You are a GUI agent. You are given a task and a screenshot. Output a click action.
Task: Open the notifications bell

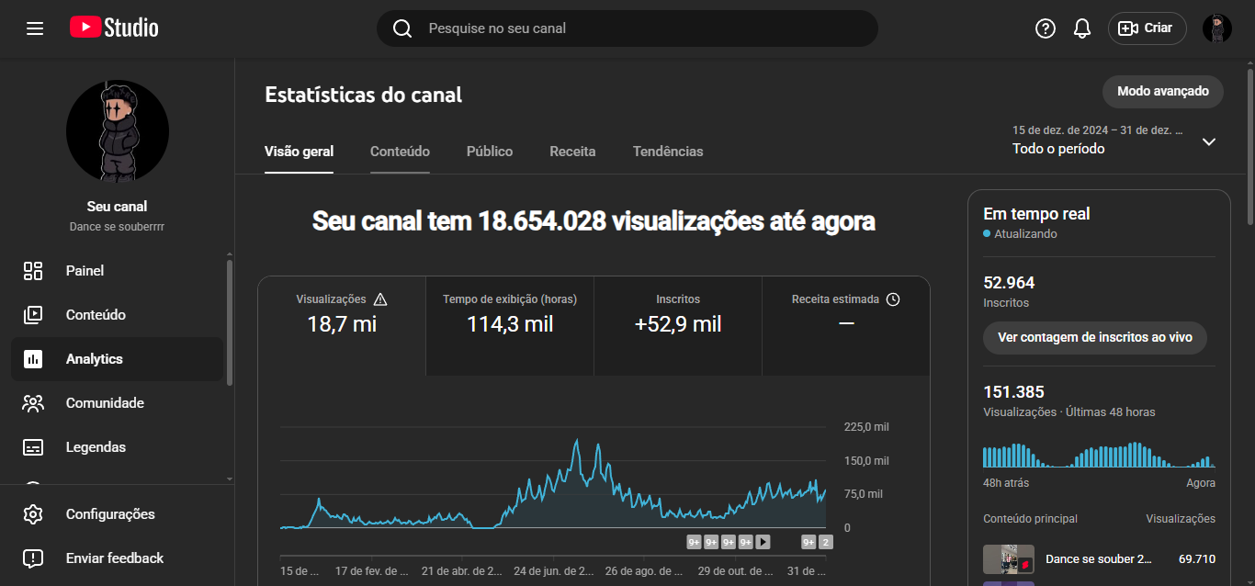click(1082, 28)
